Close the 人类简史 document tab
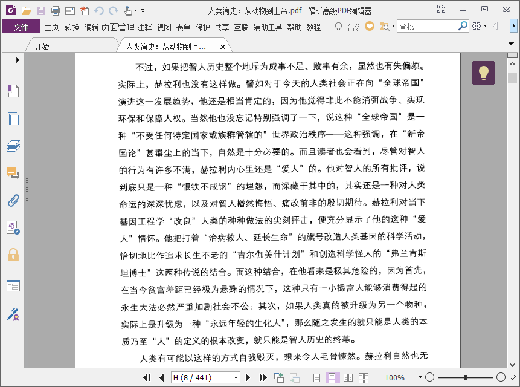This screenshot has height=387, width=520. (x=223, y=47)
